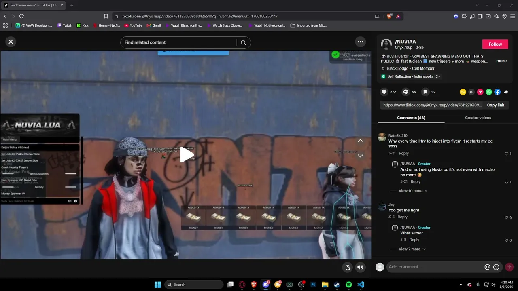Save the video with the bookmark showing 92
Screen dimensions: 518x291
425,92
